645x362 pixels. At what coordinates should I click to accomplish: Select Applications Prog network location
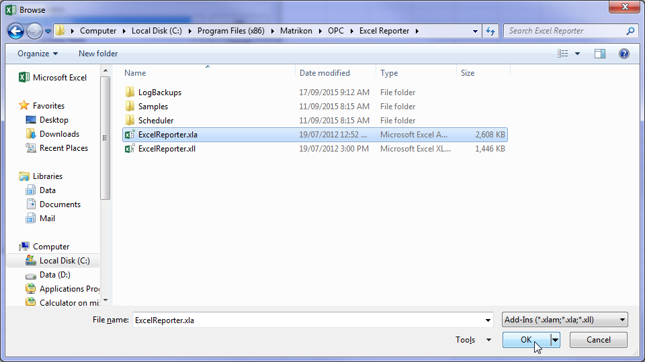(x=62, y=289)
